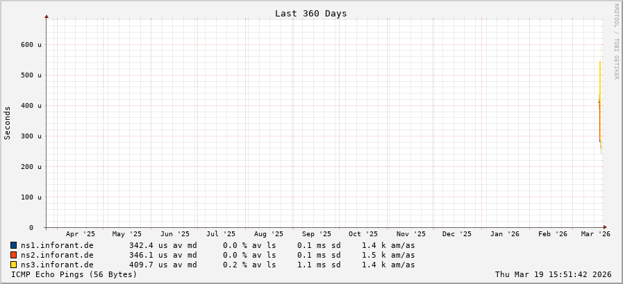The width and height of the screenshot is (623, 284).
Task: Click the Thu Mar 19 timestamp text
Action: (x=553, y=274)
